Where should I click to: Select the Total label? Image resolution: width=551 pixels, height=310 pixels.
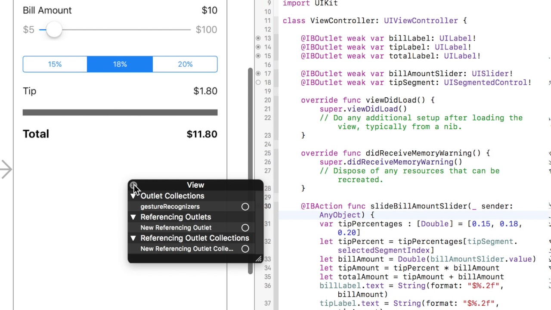36,134
